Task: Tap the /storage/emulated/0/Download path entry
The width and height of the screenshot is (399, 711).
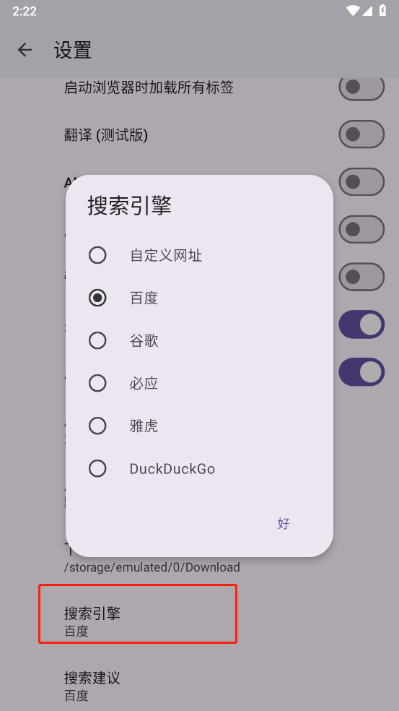Action: click(x=152, y=566)
